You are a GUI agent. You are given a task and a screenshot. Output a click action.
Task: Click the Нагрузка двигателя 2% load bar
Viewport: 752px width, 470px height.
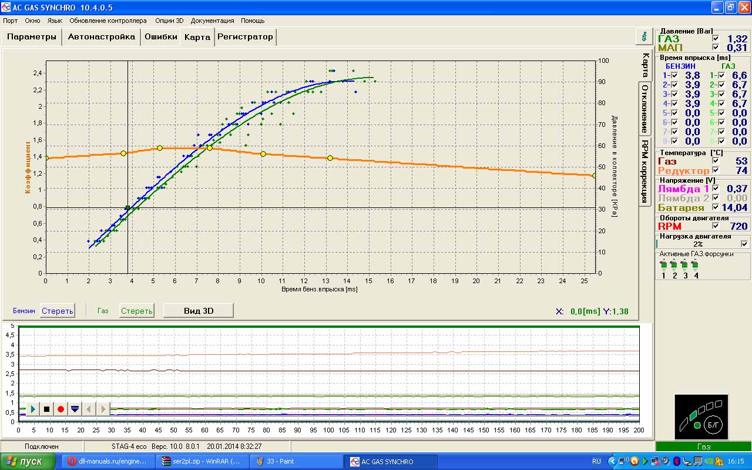coord(698,244)
